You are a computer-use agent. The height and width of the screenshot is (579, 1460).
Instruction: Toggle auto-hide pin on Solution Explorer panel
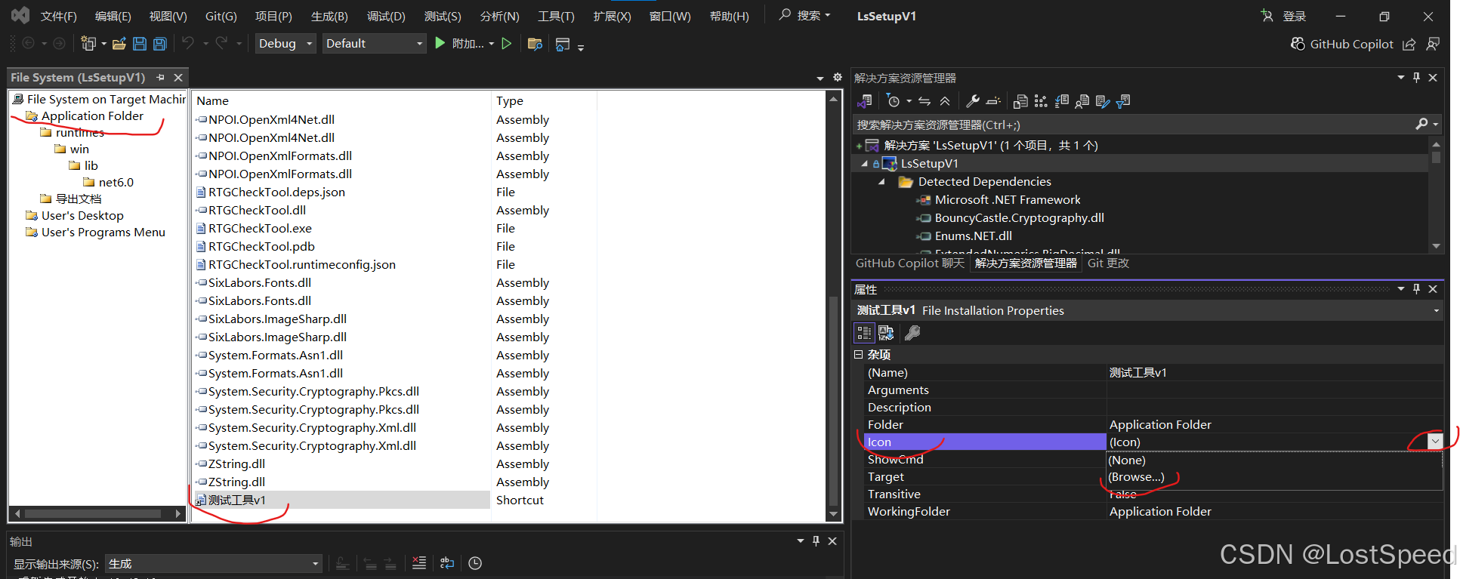click(1416, 78)
